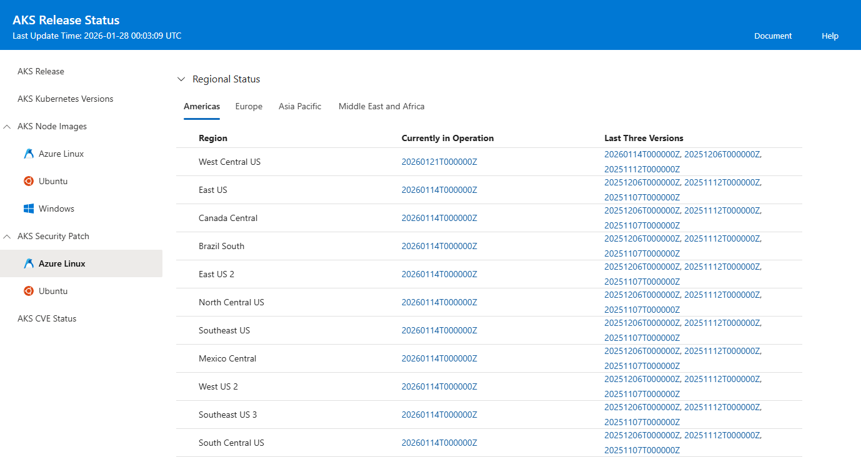Open West Central US version 20260121T000000Z
The height and width of the screenshot is (457, 861).
coord(439,161)
